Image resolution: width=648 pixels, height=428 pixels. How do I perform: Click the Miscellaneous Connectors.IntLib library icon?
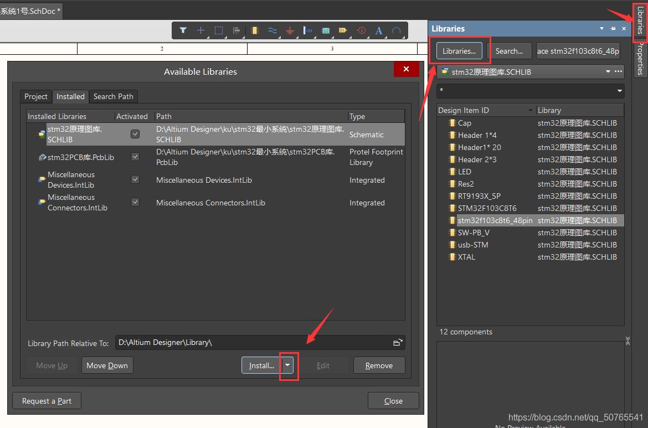click(42, 203)
